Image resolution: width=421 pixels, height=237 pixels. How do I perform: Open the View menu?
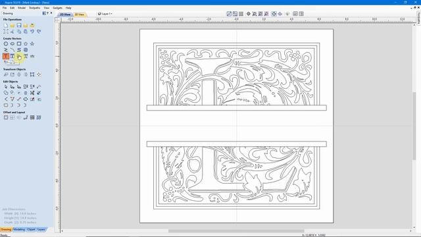(x=47, y=8)
